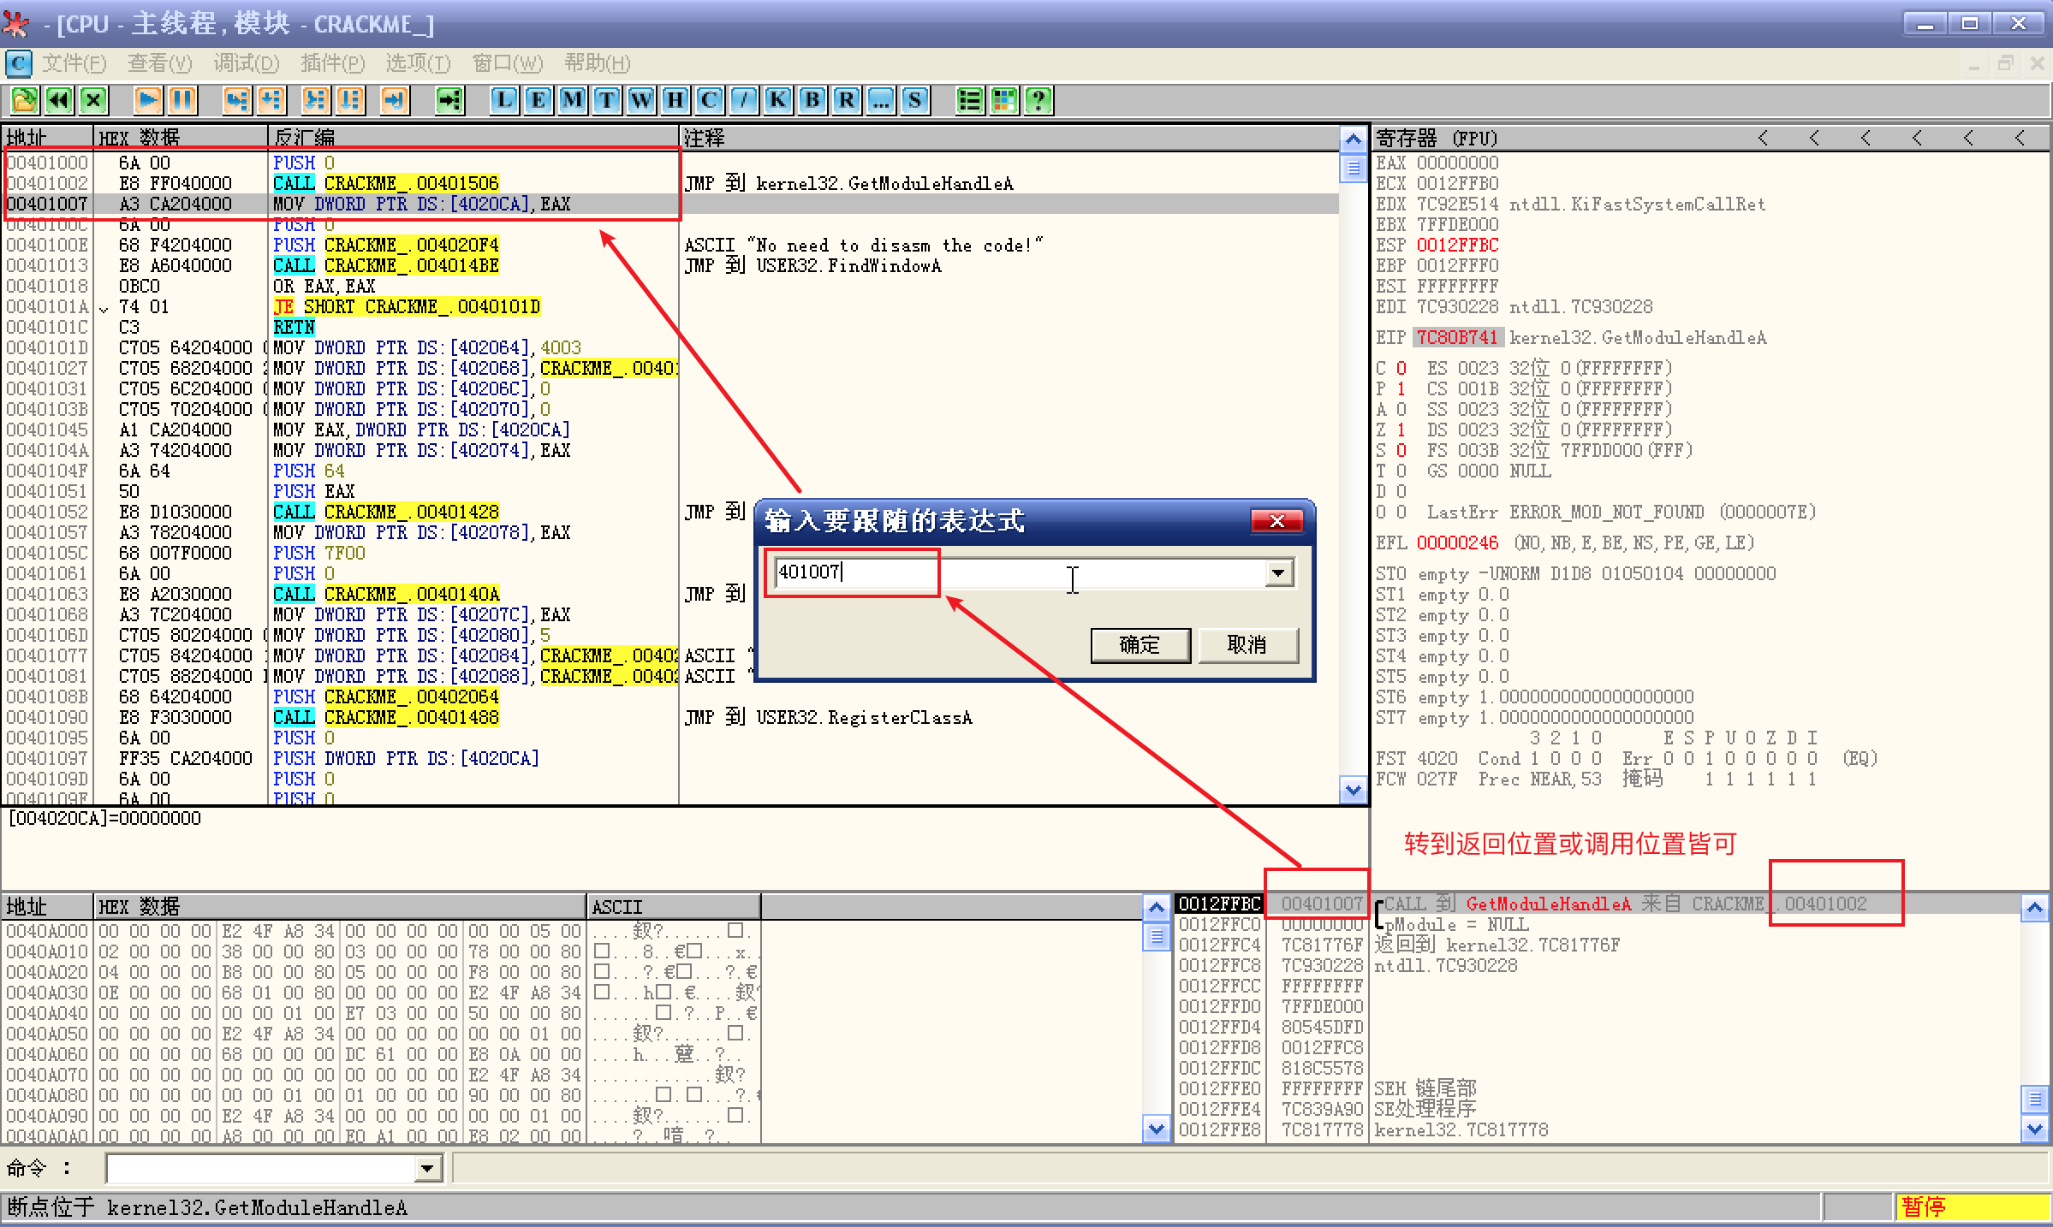Viewport: 2053px width, 1227px height.
Task: Click the Open file folder icon
Action: pos(24,100)
